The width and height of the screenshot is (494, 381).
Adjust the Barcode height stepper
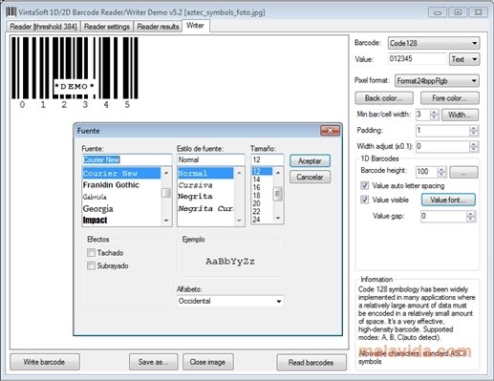(x=441, y=172)
